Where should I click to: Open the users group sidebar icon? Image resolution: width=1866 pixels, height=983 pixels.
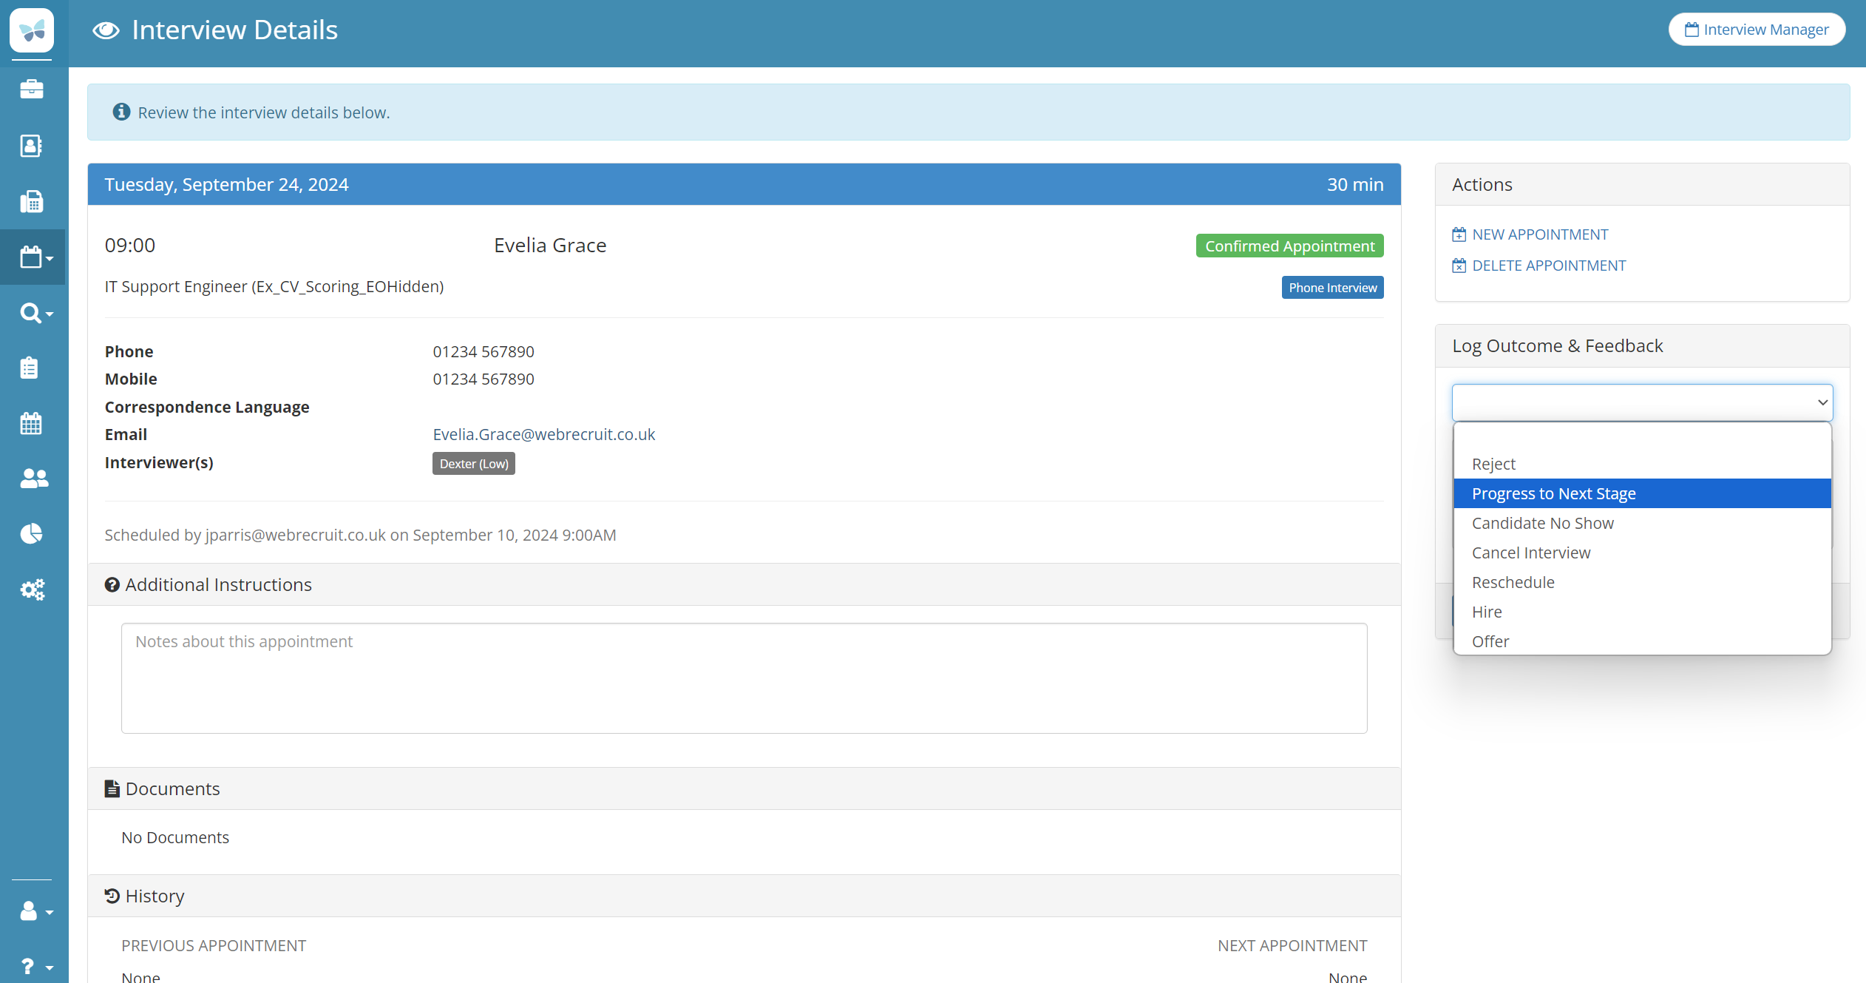(33, 479)
